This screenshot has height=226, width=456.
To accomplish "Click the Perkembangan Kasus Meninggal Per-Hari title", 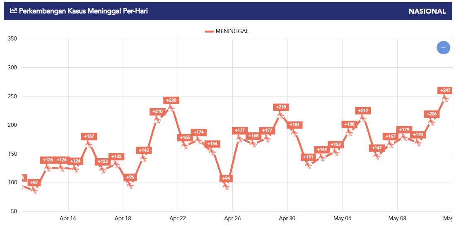I will [x=83, y=11].
